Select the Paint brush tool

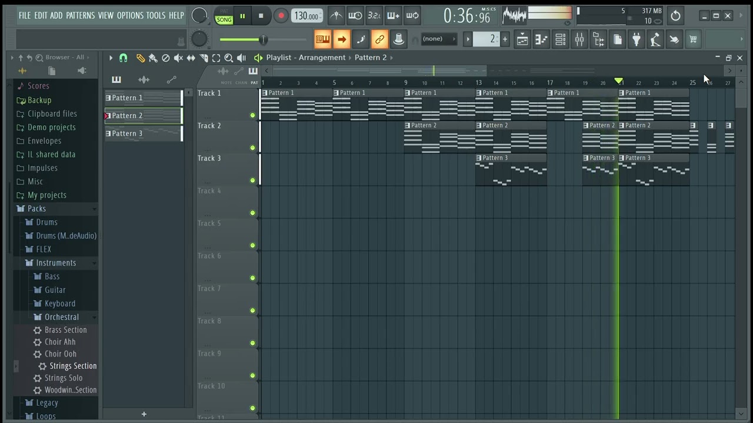coord(153,58)
